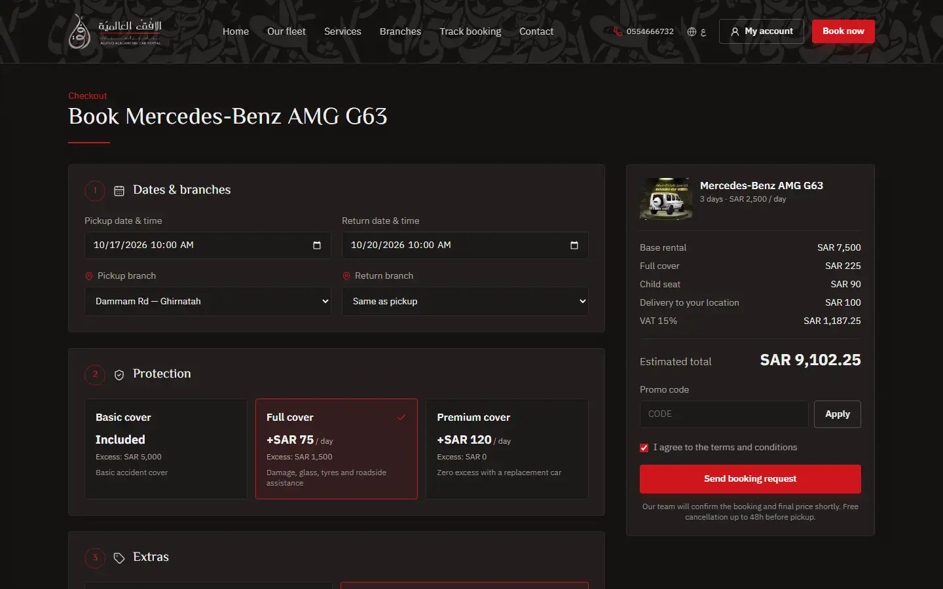The height and width of the screenshot is (589, 943).
Task: Select the Basic cover option
Action: [166, 449]
